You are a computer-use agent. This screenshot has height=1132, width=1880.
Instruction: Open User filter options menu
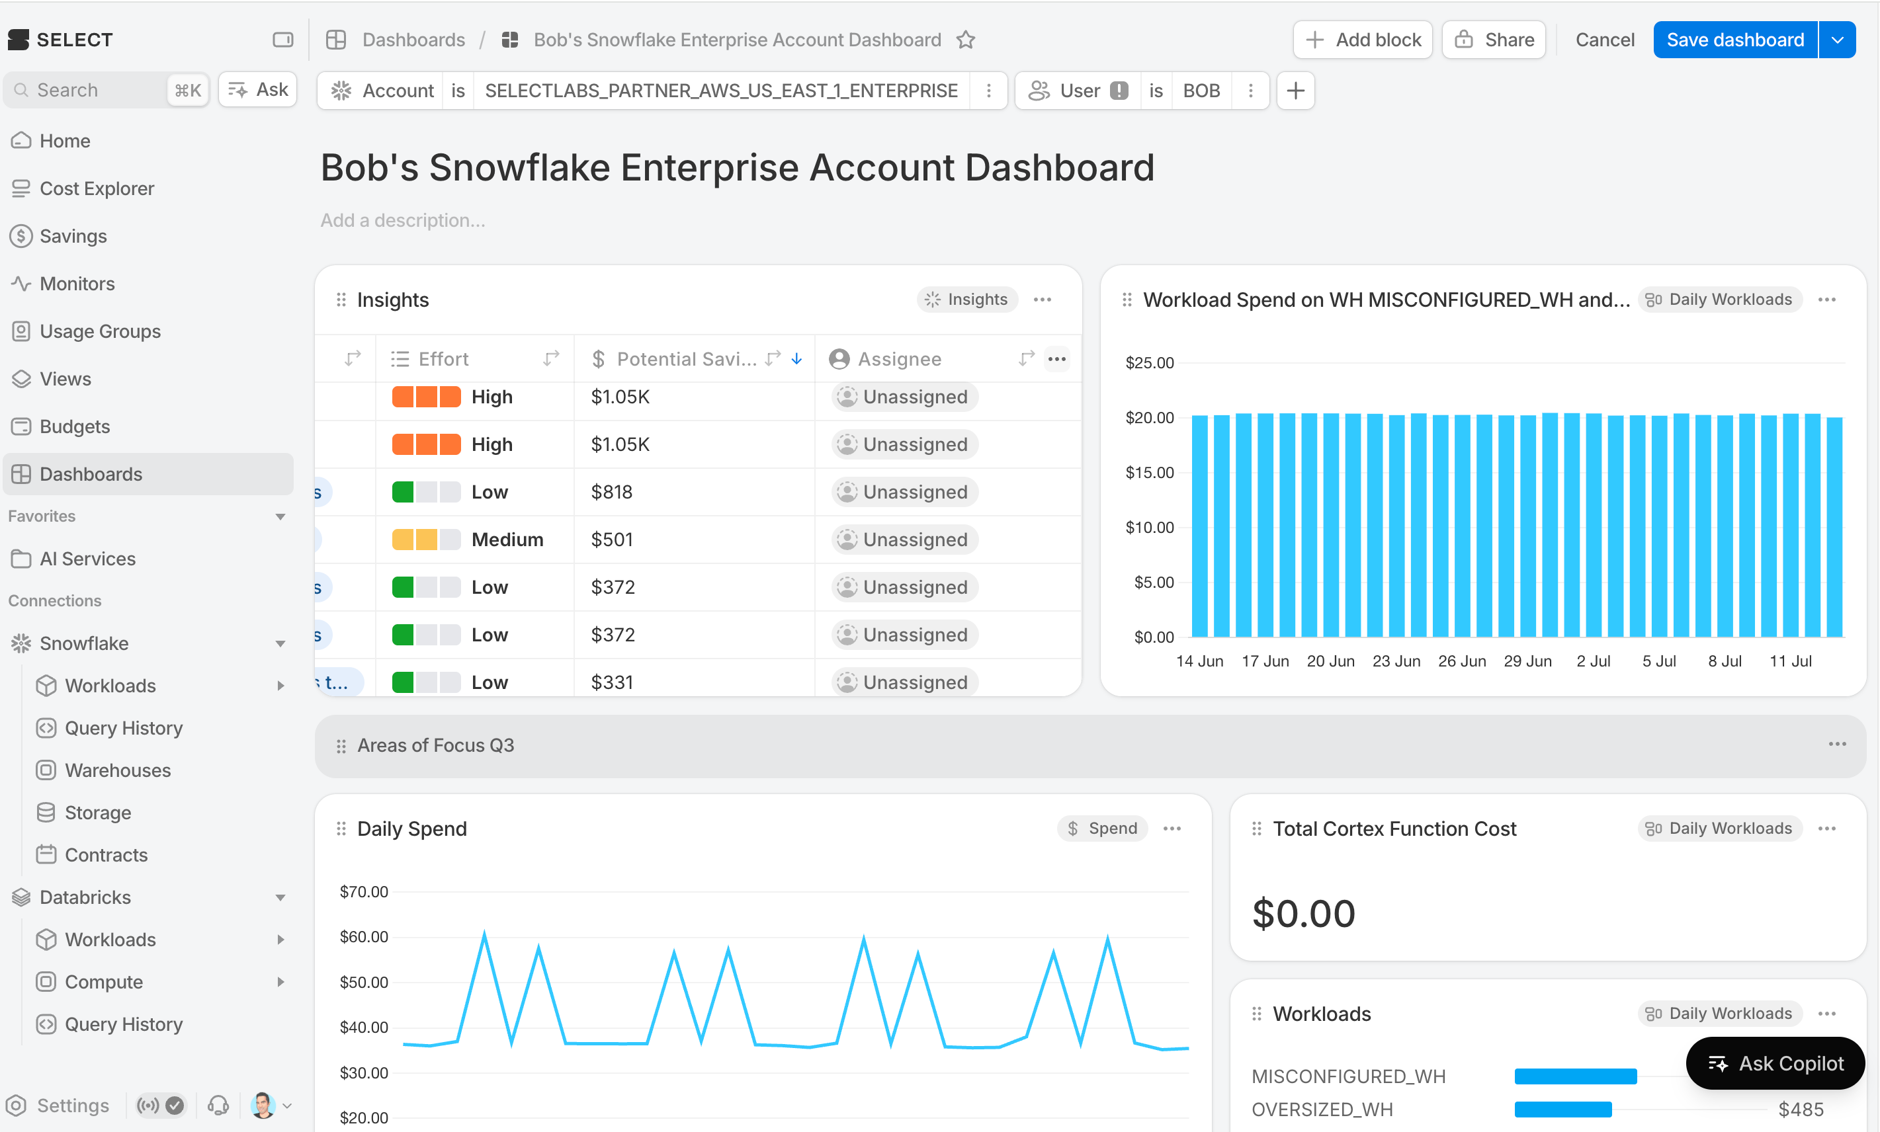click(1250, 91)
